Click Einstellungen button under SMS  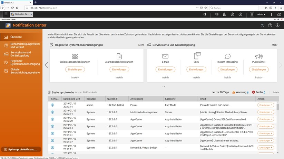196,69
